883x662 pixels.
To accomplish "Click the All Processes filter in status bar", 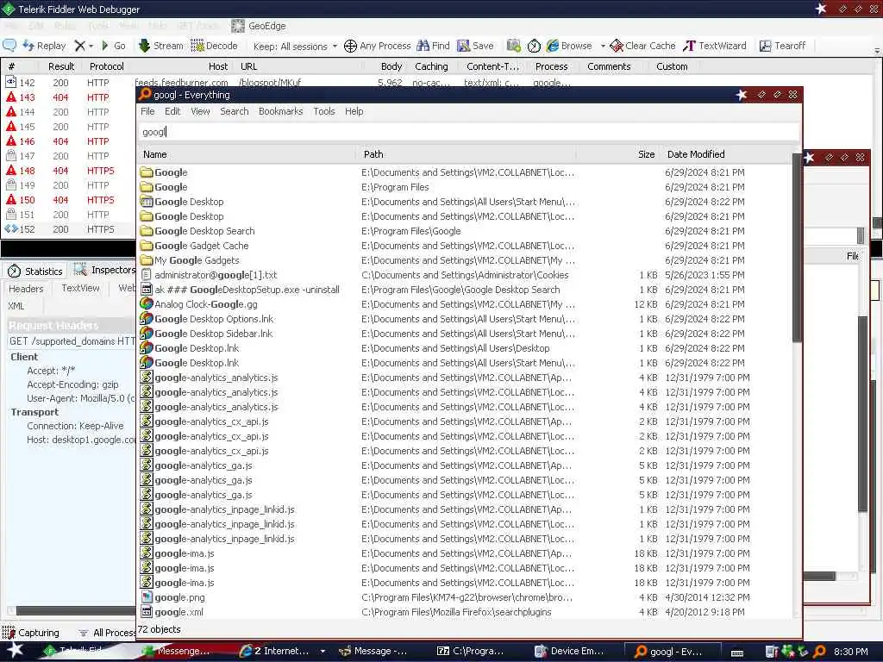I will [x=107, y=633].
